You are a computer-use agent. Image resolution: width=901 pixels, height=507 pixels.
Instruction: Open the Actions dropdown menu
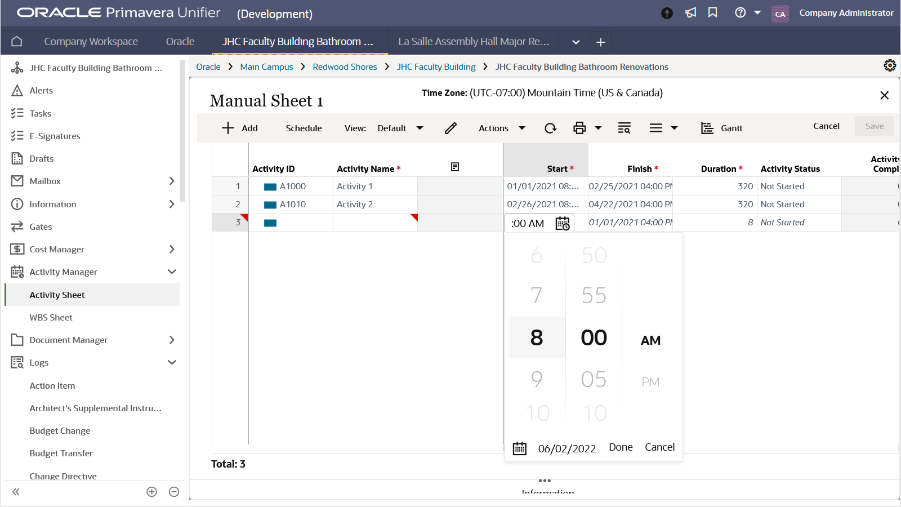[502, 128]
